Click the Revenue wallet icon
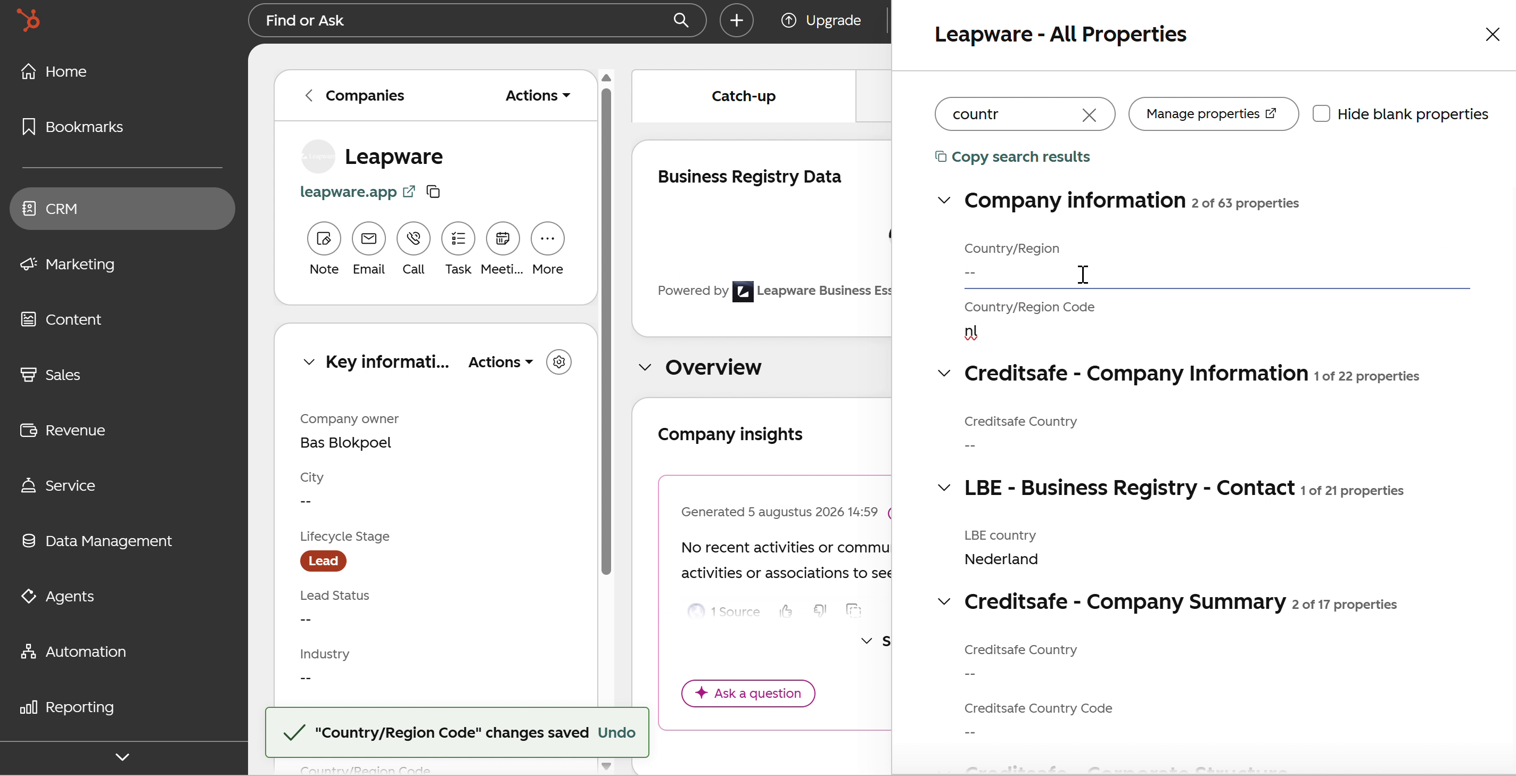 tap(28, 430)
